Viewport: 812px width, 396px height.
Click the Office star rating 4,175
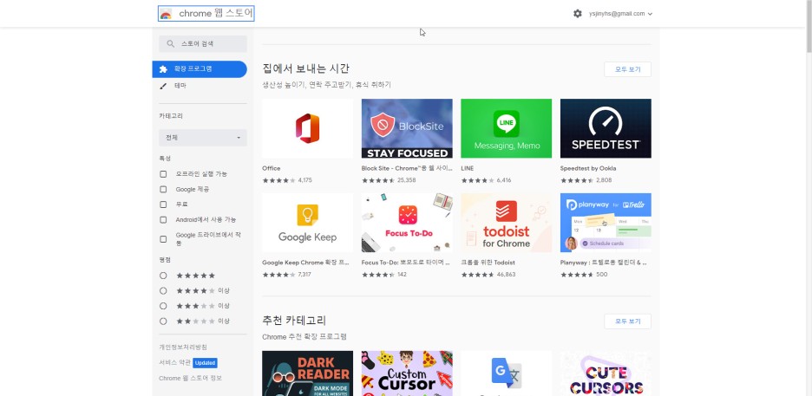tap(287, 180)
